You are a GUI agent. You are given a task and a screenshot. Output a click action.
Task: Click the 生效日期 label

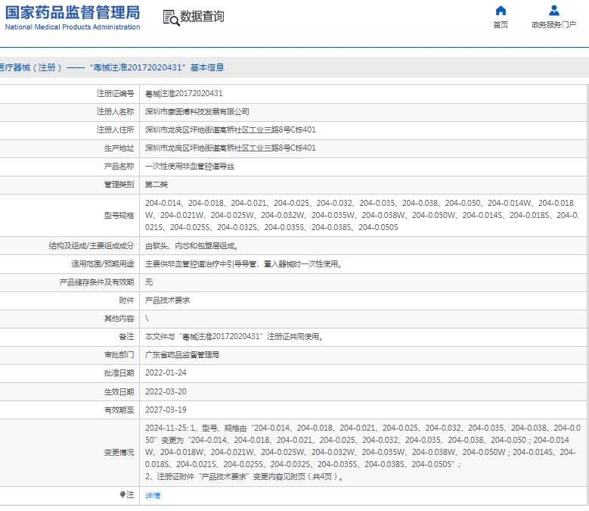[x=119, y=391]
